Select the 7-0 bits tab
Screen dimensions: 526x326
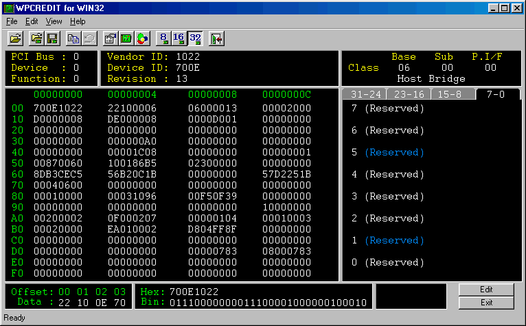click(497, 94)
